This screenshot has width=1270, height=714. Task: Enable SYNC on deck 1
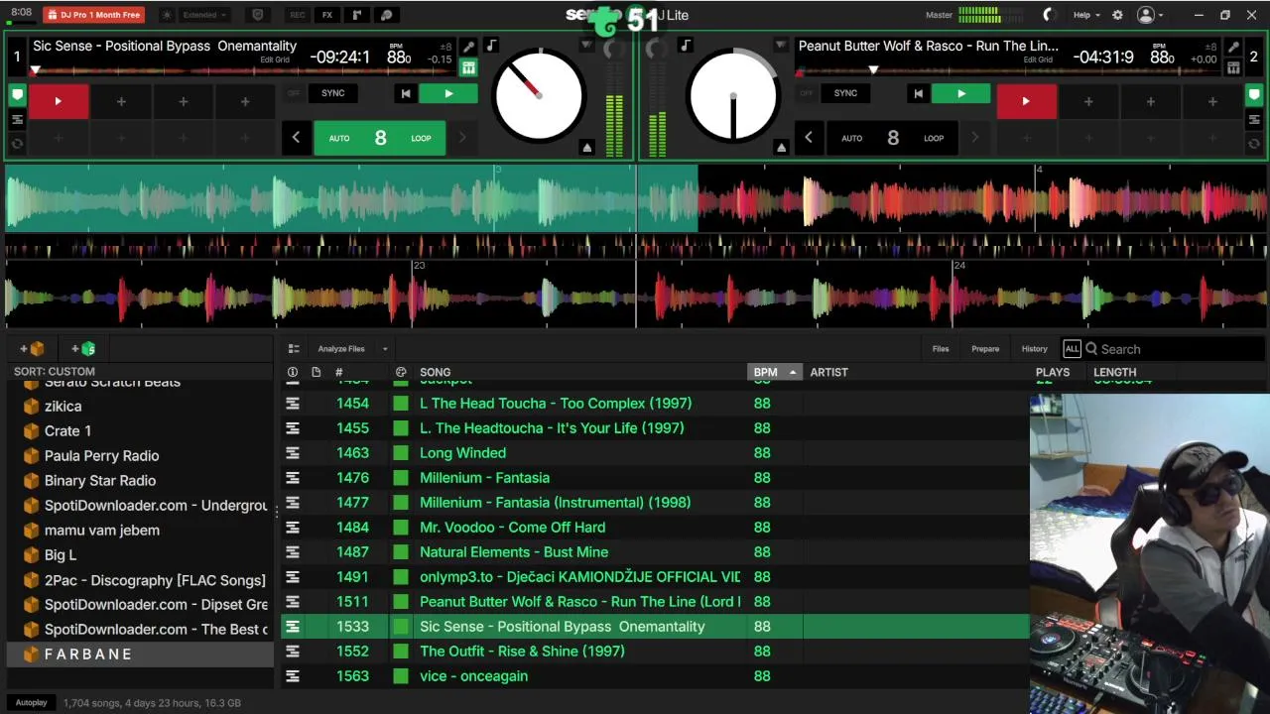(333, 93)
